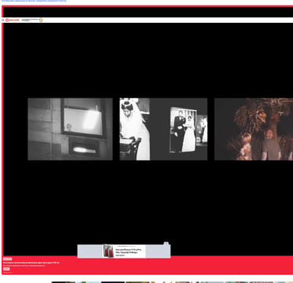
Task: Open the blue link above the page
Action: pos(34,1)
